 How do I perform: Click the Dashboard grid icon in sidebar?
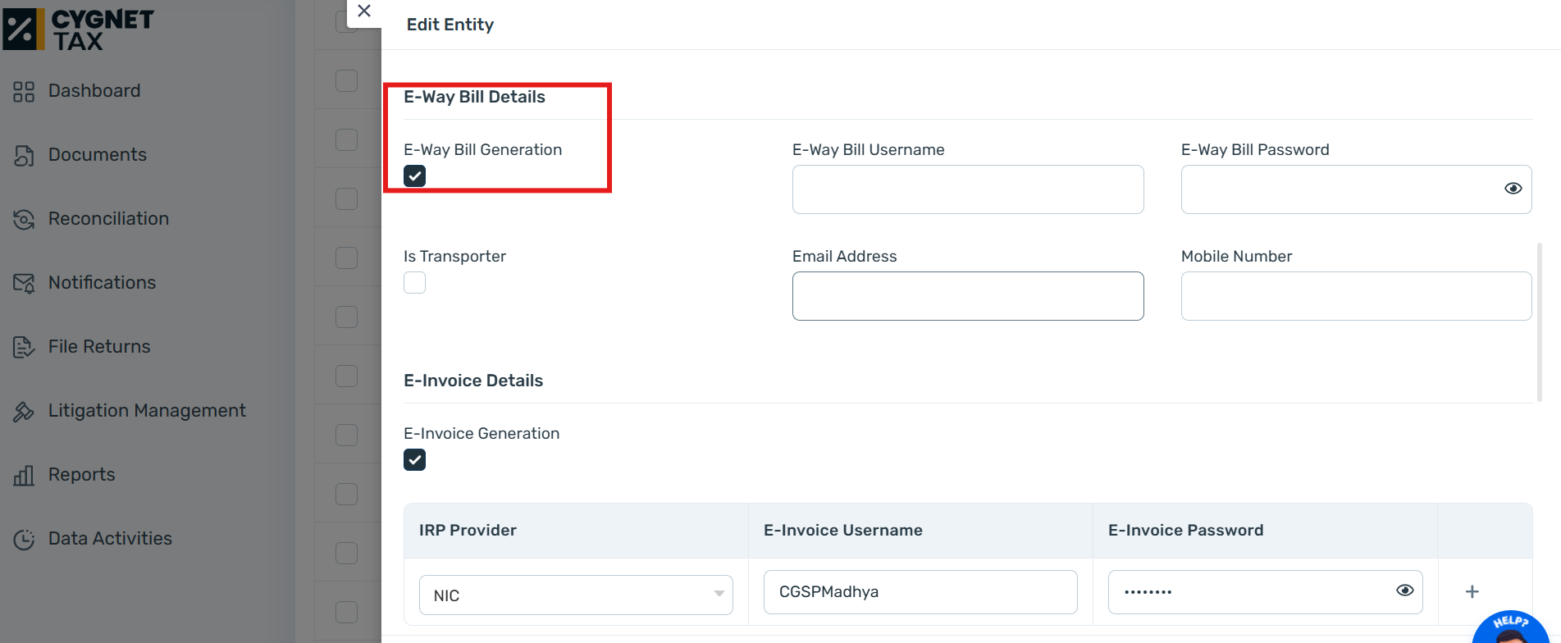pos(24,92)
